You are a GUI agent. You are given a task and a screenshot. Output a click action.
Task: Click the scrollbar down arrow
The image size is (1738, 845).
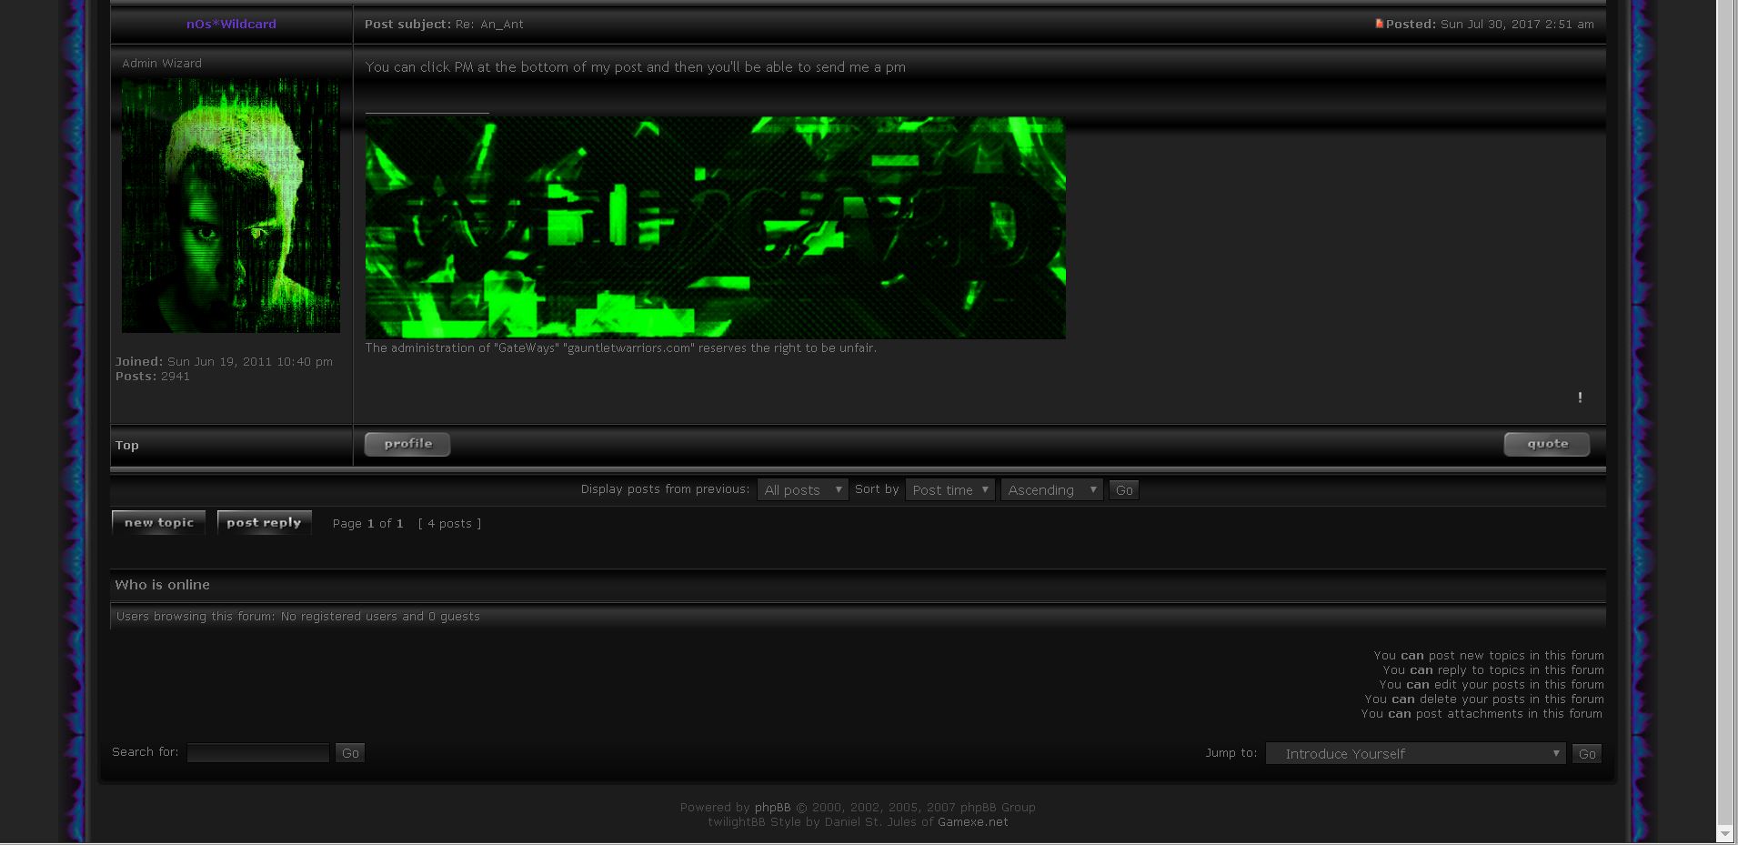pyautogui.click(x=1725, y=833)
